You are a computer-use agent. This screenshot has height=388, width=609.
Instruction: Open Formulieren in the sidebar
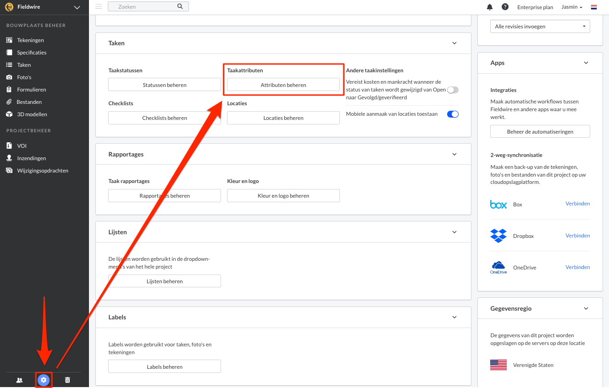32,90
